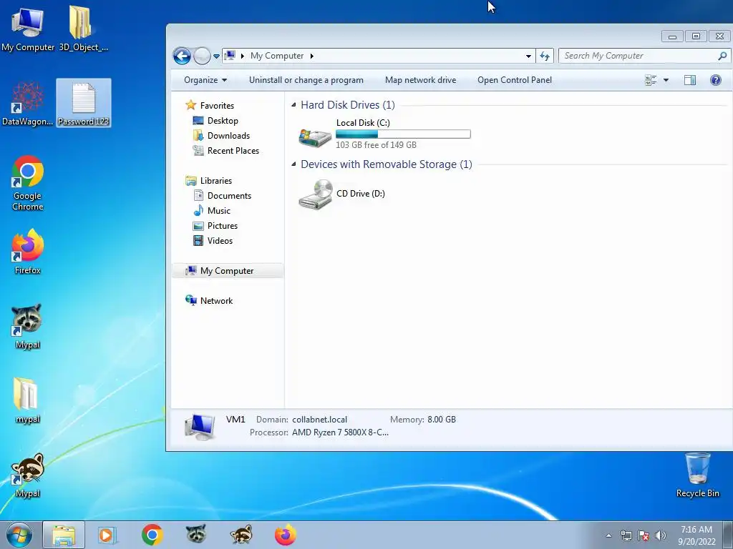This screenshot has height=549, width=733.
Task: Click the volume speaker tray icon
Action: click(660, 535)
